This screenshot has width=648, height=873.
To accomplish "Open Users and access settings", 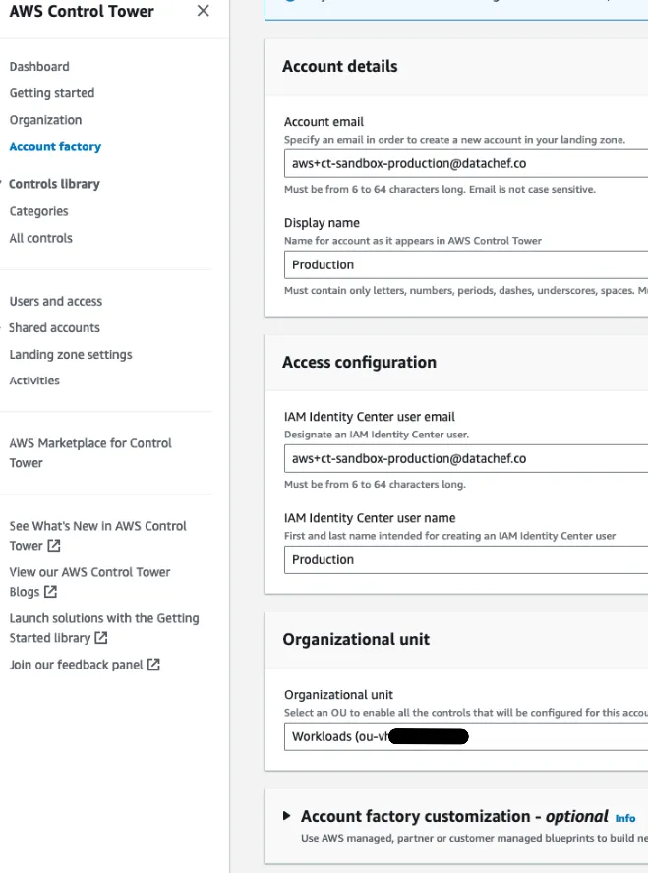I will tap(55, 301).
